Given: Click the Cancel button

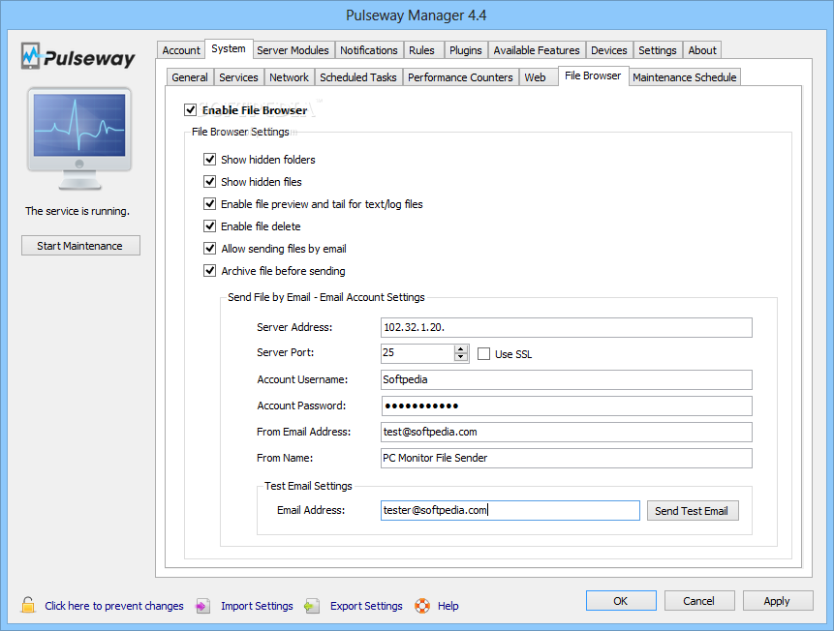Looking at the screenshot, I should click(699, 601).
